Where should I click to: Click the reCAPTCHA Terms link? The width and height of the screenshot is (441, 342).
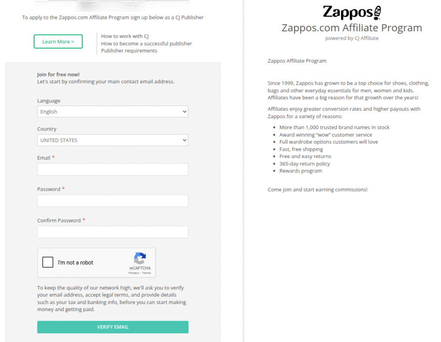146,272
